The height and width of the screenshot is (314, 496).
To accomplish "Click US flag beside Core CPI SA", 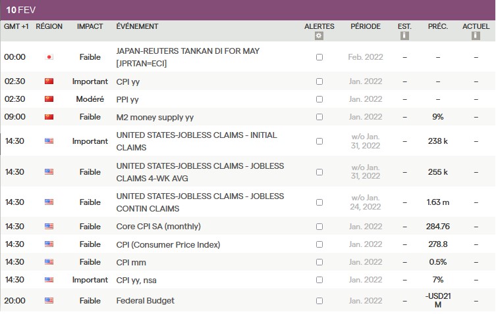I will 49,227.
